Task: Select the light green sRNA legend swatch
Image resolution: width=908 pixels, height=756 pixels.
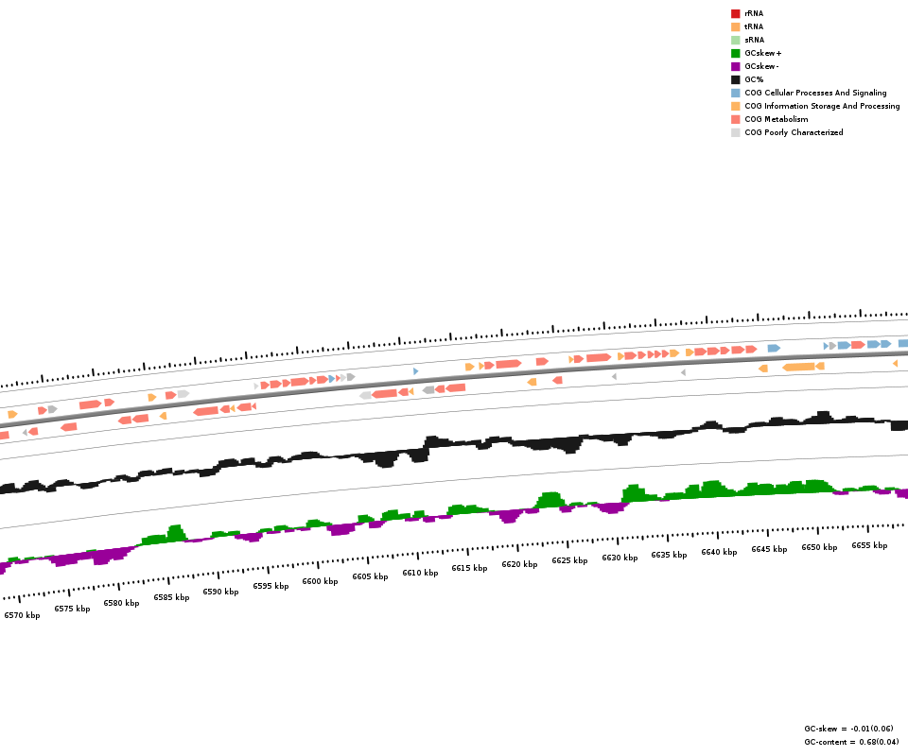Action: pos(735,40)
